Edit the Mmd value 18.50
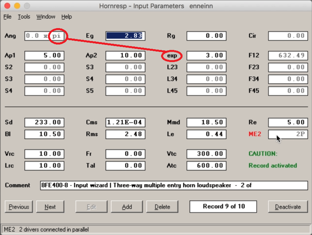The image size is (312, 235). (x=206, y=122)
